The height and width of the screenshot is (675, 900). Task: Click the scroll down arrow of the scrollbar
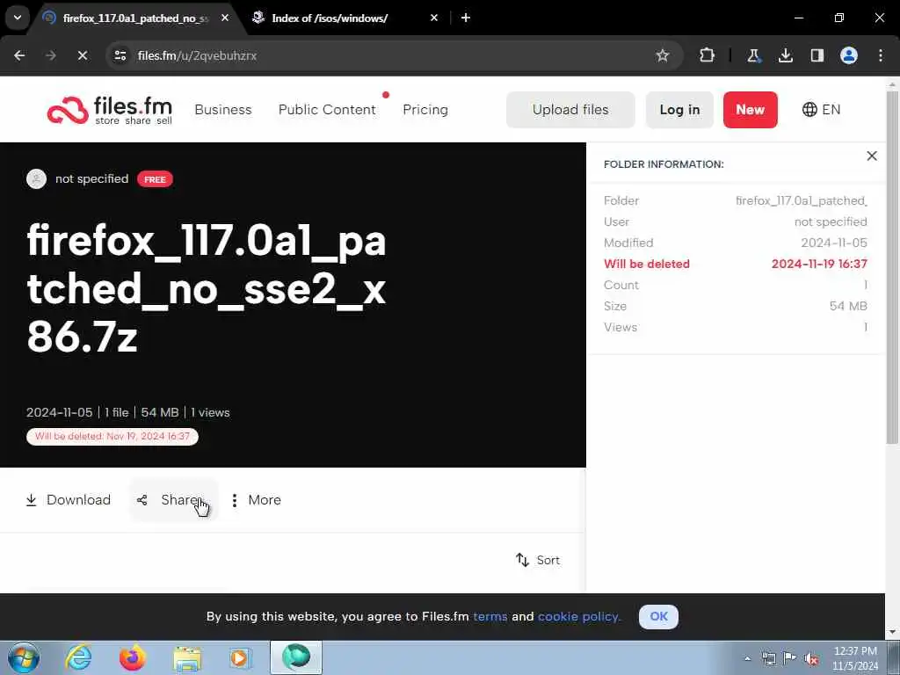point(893,633)
